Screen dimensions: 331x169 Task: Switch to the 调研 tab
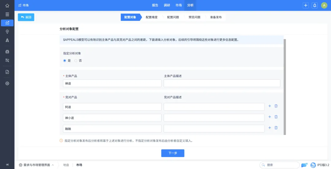point(167,5)
